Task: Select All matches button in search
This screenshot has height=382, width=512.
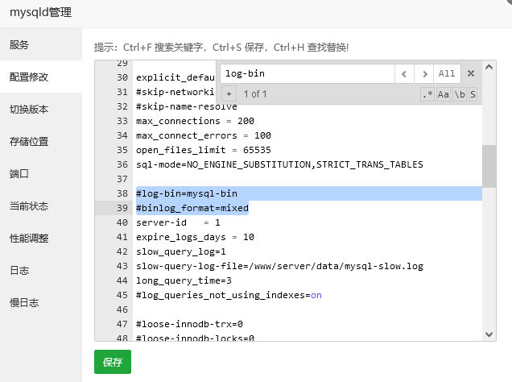Action: click(x=447, y=74)
